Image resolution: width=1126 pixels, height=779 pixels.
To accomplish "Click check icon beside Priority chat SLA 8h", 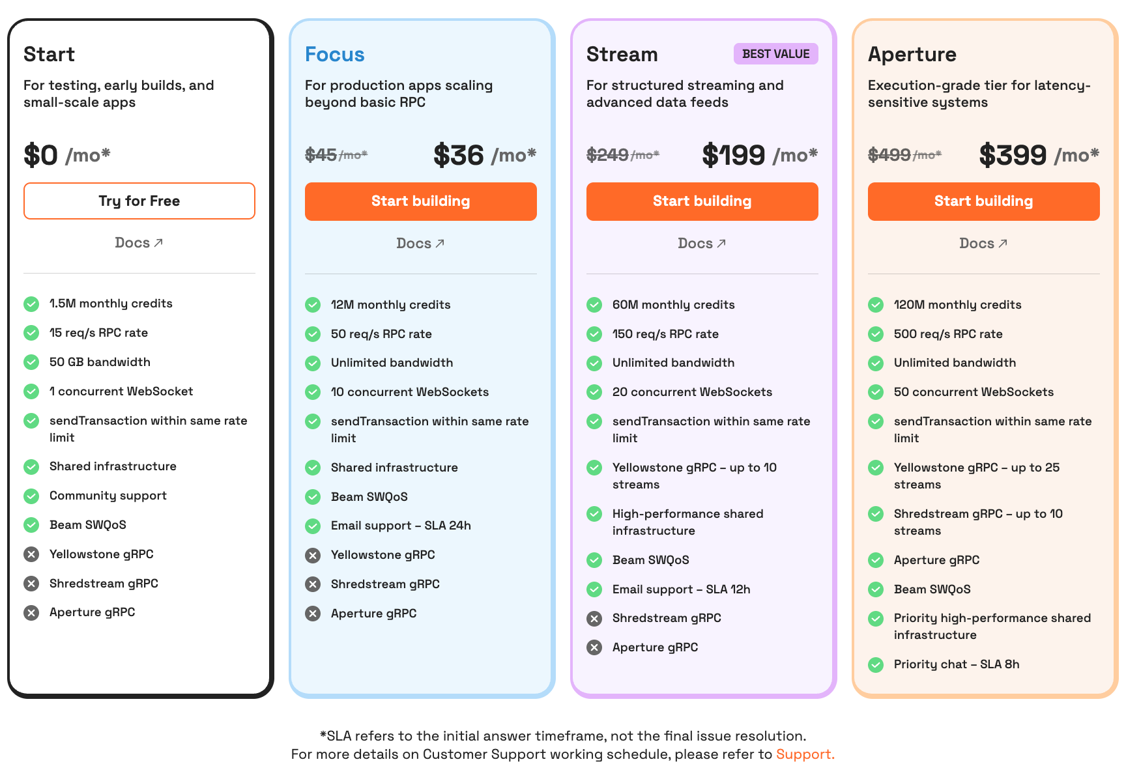I will 876,664.
